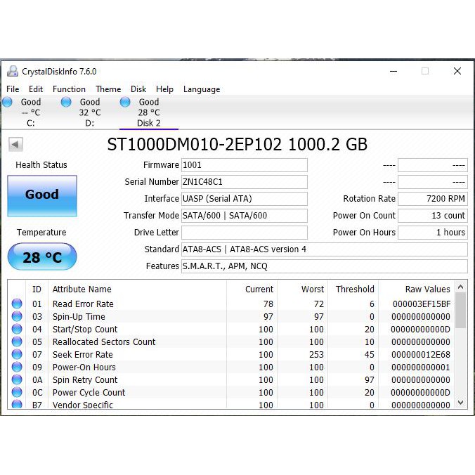Select the Power-On Hours attribute row text
This screenshot has width=475, height=475.
coord(84,367)
